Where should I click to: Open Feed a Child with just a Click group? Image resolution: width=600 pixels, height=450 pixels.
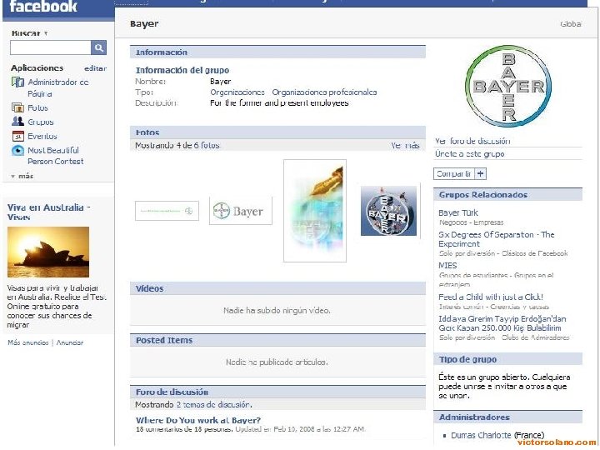(491, 297)
